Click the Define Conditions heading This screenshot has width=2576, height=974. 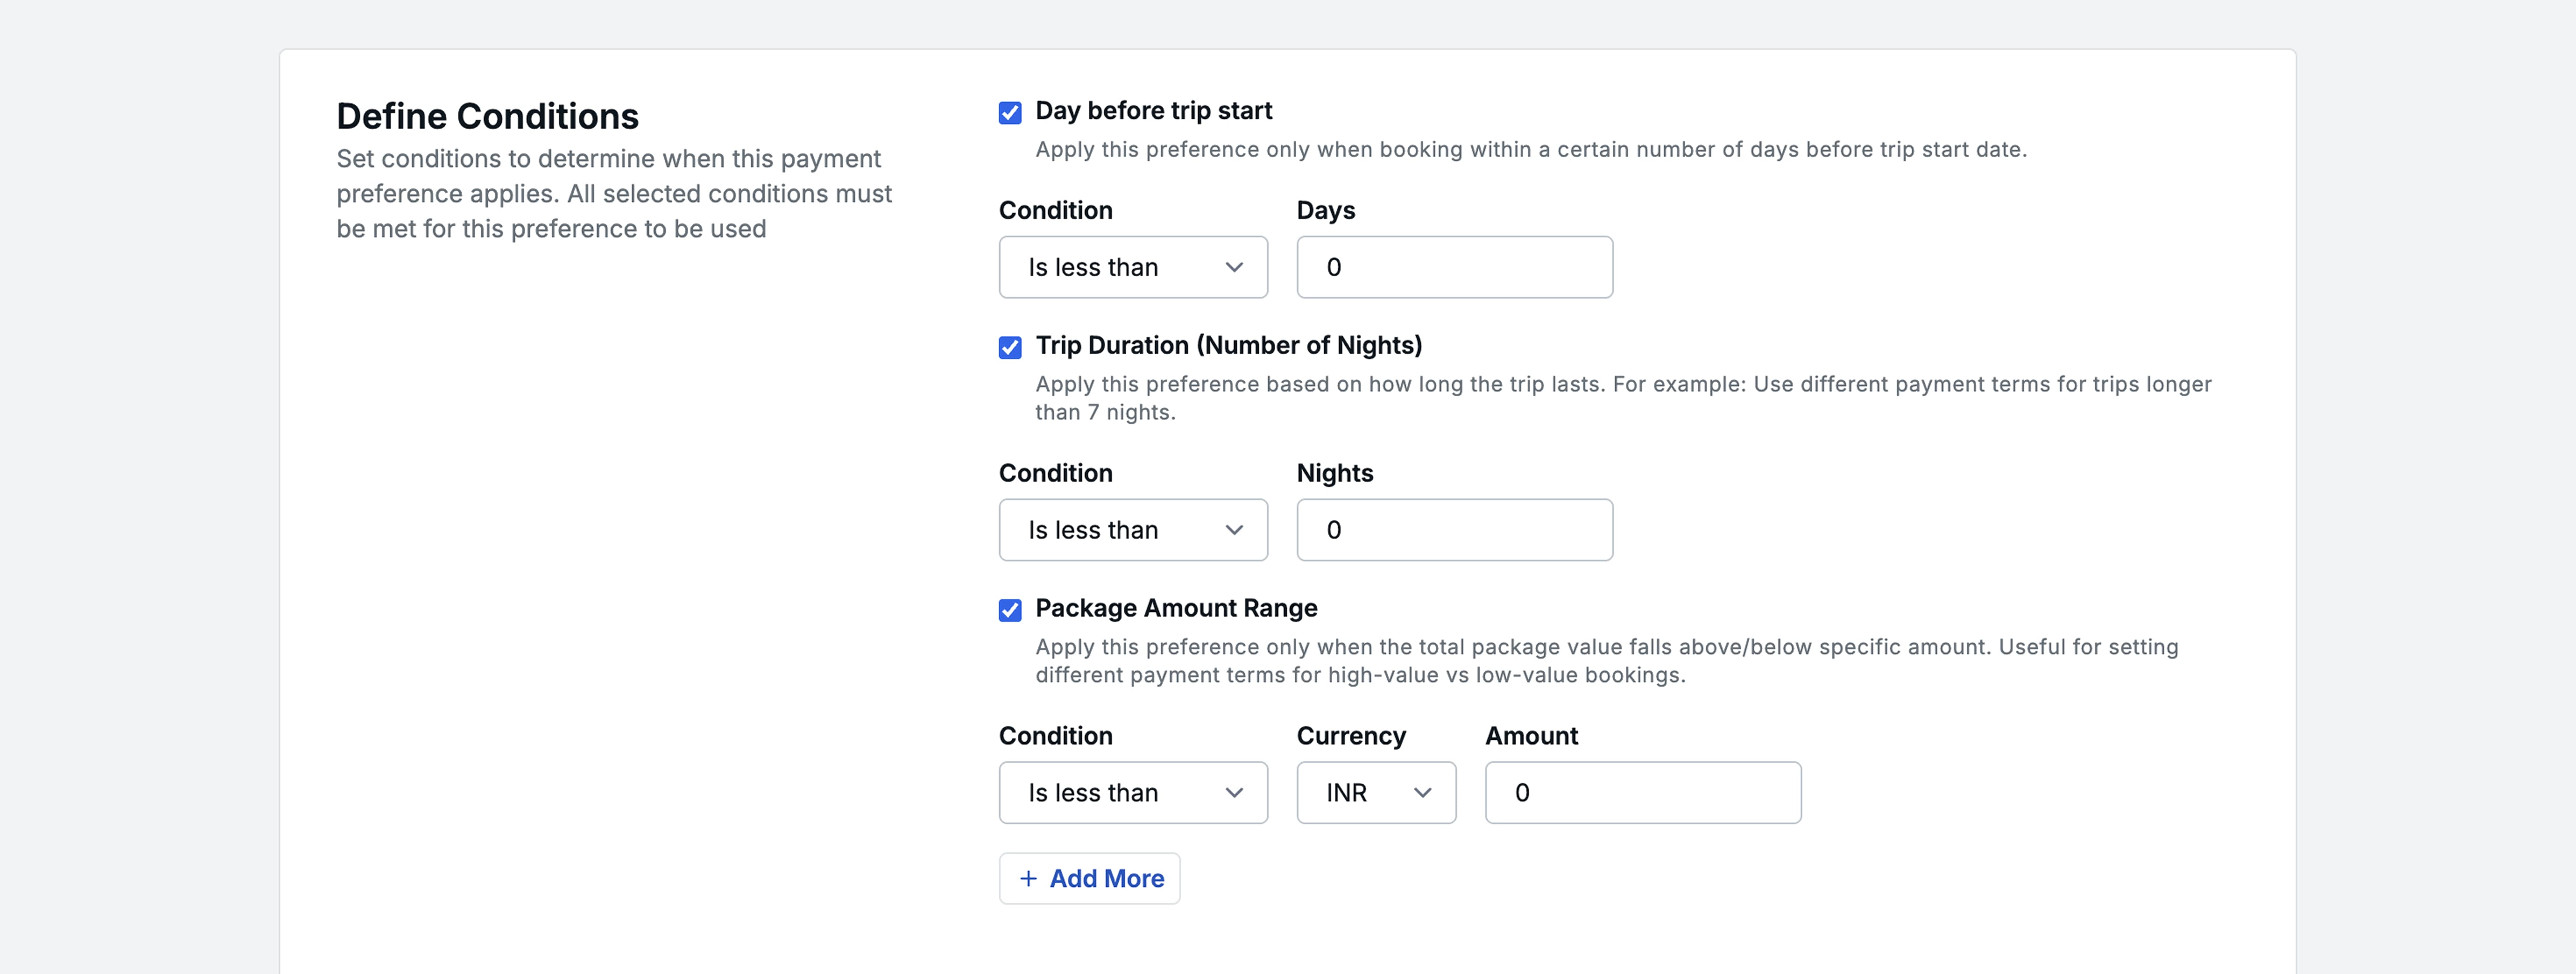click(487, 116)
